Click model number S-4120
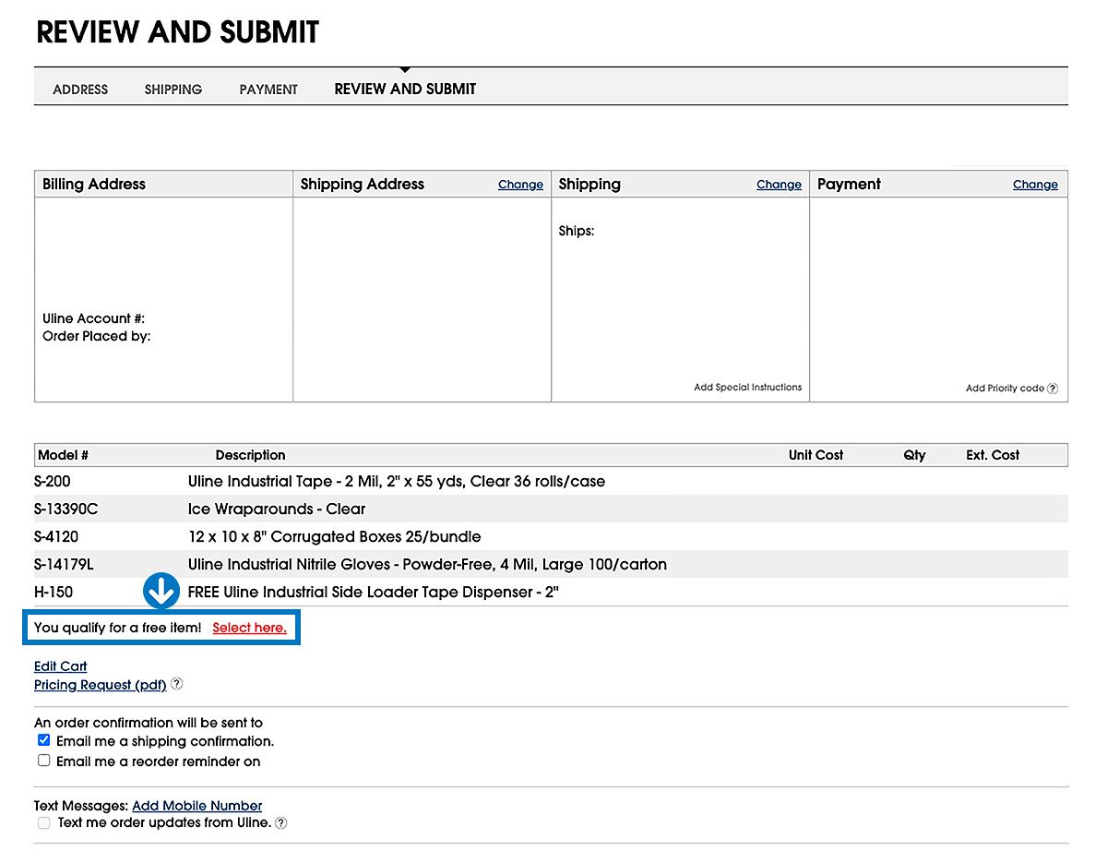1107x863 pixels. click(55, 537)
